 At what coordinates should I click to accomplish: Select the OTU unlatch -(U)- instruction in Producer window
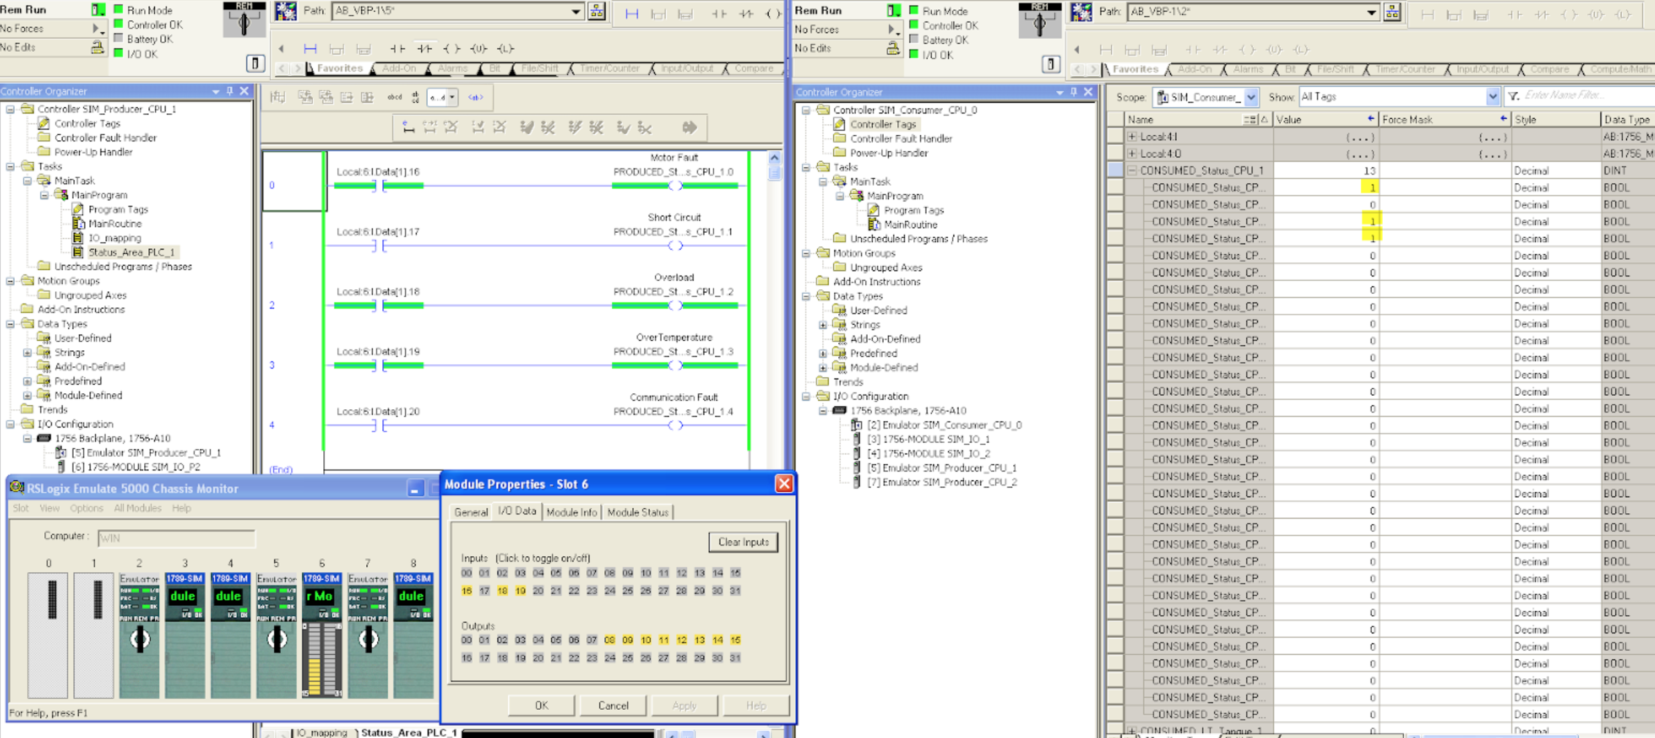(478, 48)
